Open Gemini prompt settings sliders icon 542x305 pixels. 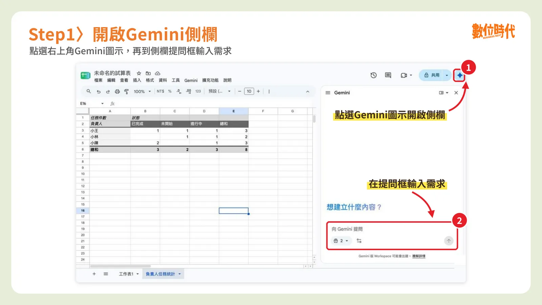pyautogui.click(x=359, y=241)
